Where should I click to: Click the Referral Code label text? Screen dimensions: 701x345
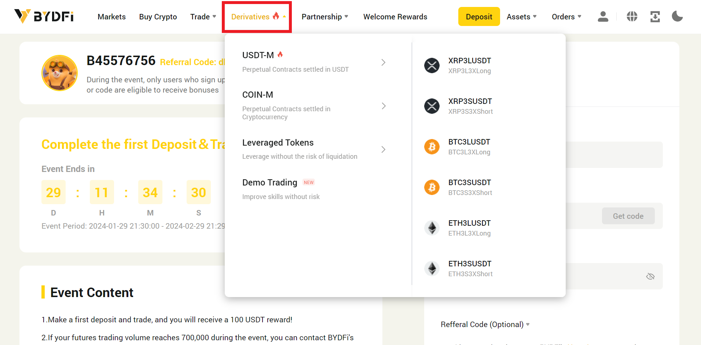(192, 62)
